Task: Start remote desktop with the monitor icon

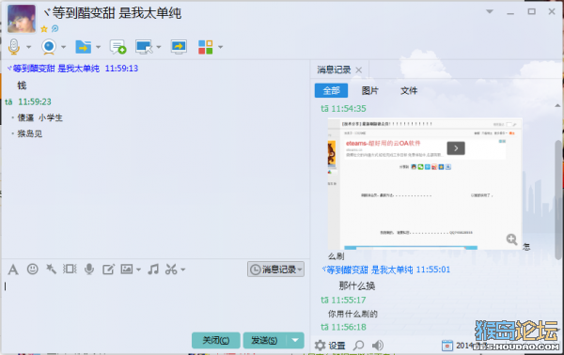Action: tap(144, 47)
